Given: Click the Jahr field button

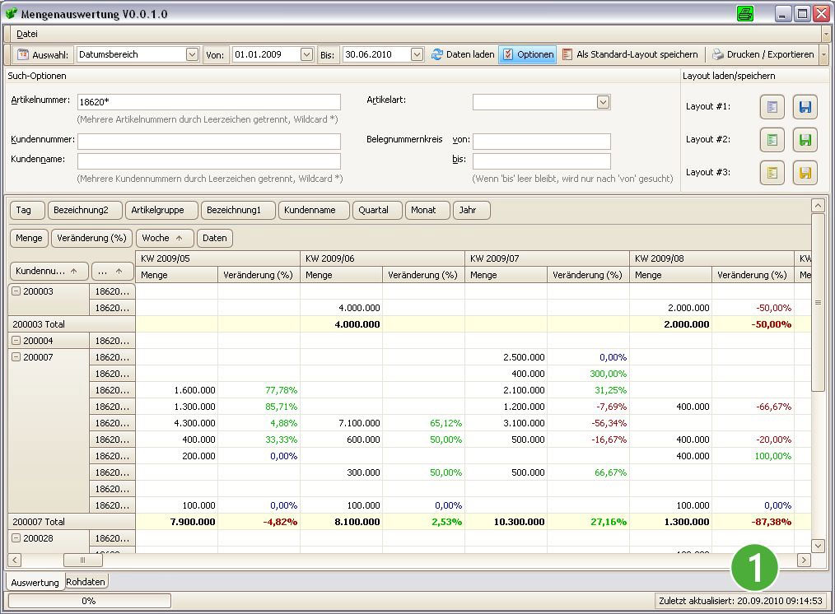Looking at the screenshot, I should tap(471, 210).
